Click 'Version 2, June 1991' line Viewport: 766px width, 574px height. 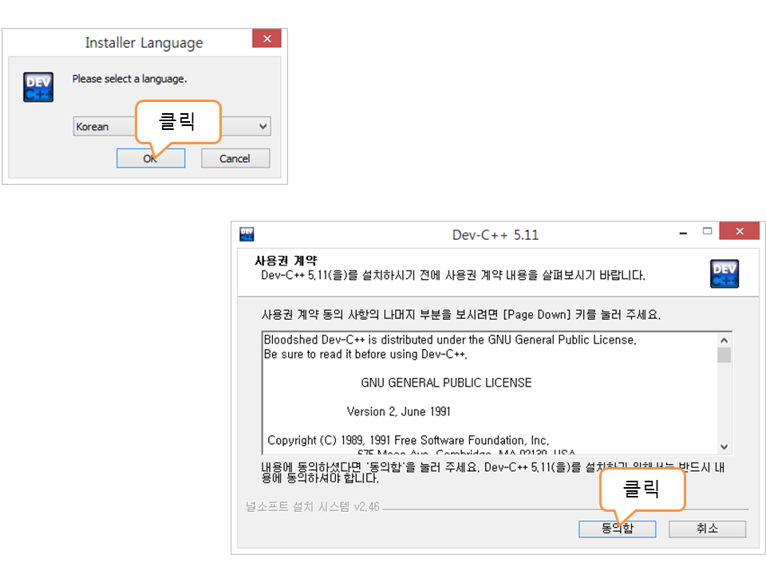(399, 411)
